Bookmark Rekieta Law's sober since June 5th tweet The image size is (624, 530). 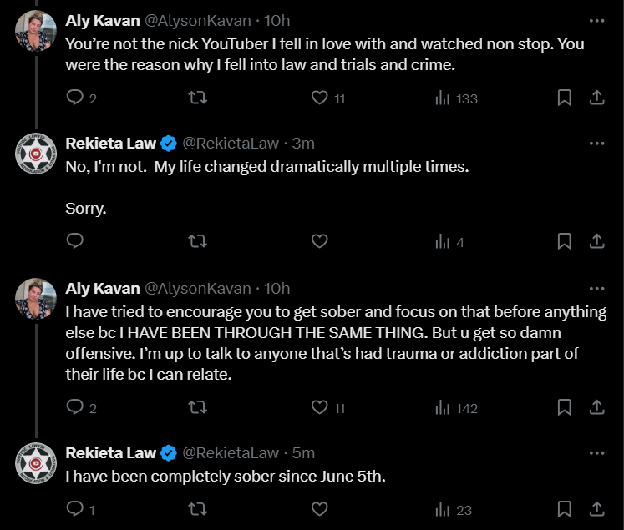pos(564,508)
